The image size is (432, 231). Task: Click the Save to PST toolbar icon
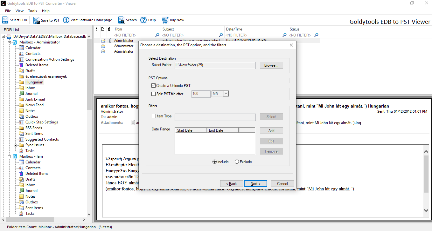click(x=36, y=20)
